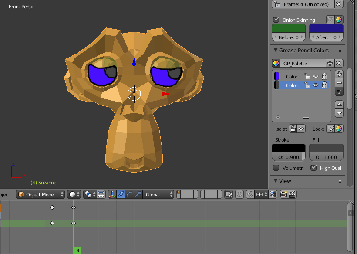Viewport: 357px width, 254px height.
Task: Toggle ghost on the first Color row
Action: tap(324, 76)
